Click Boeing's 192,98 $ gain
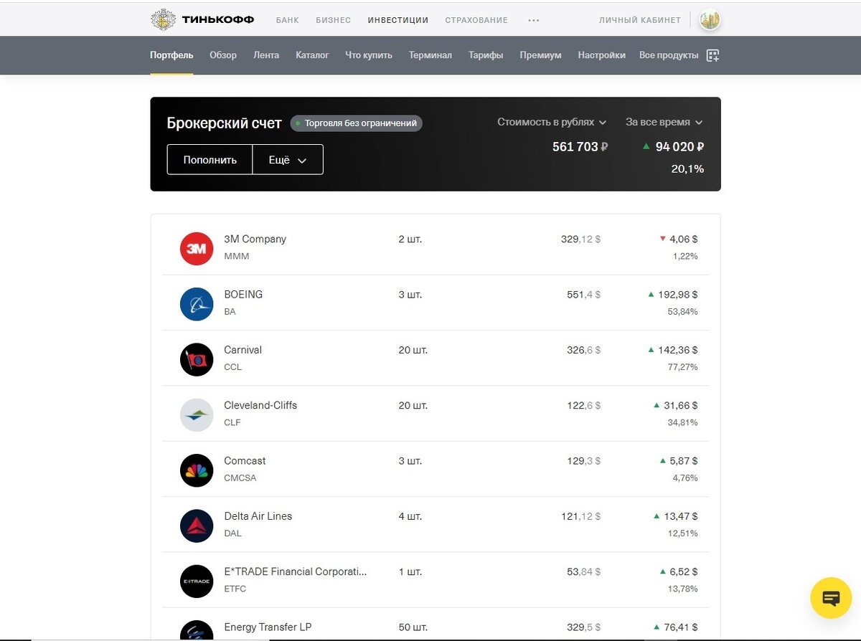The height and width of the screenshot is (641, 861). (677, 295)
